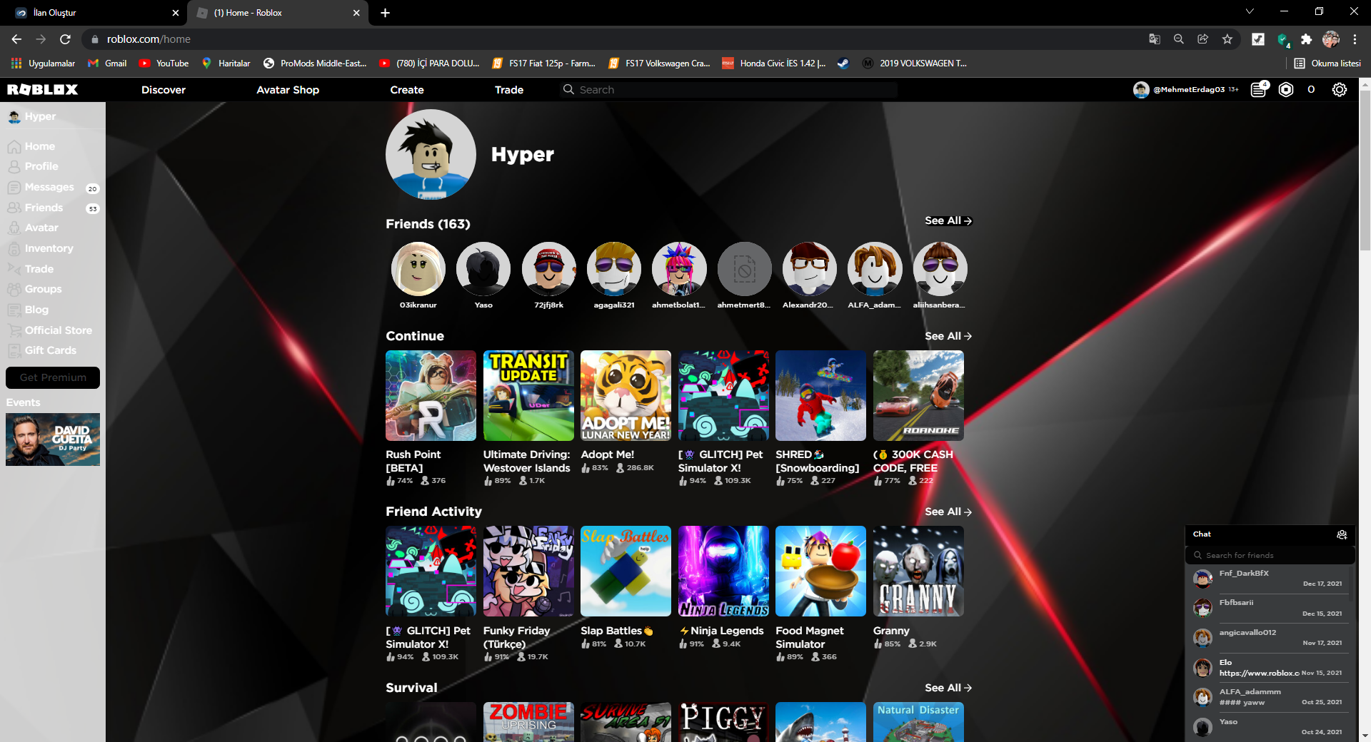
Task: Open the Rush Point game thumbnail
Action: click(x=431, y=395)
